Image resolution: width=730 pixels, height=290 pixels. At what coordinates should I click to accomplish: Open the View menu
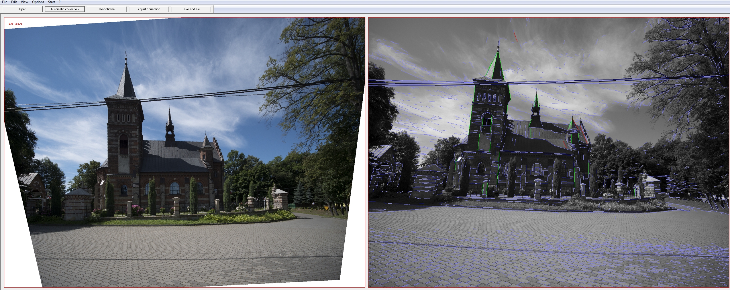click(x=24, y=2)
